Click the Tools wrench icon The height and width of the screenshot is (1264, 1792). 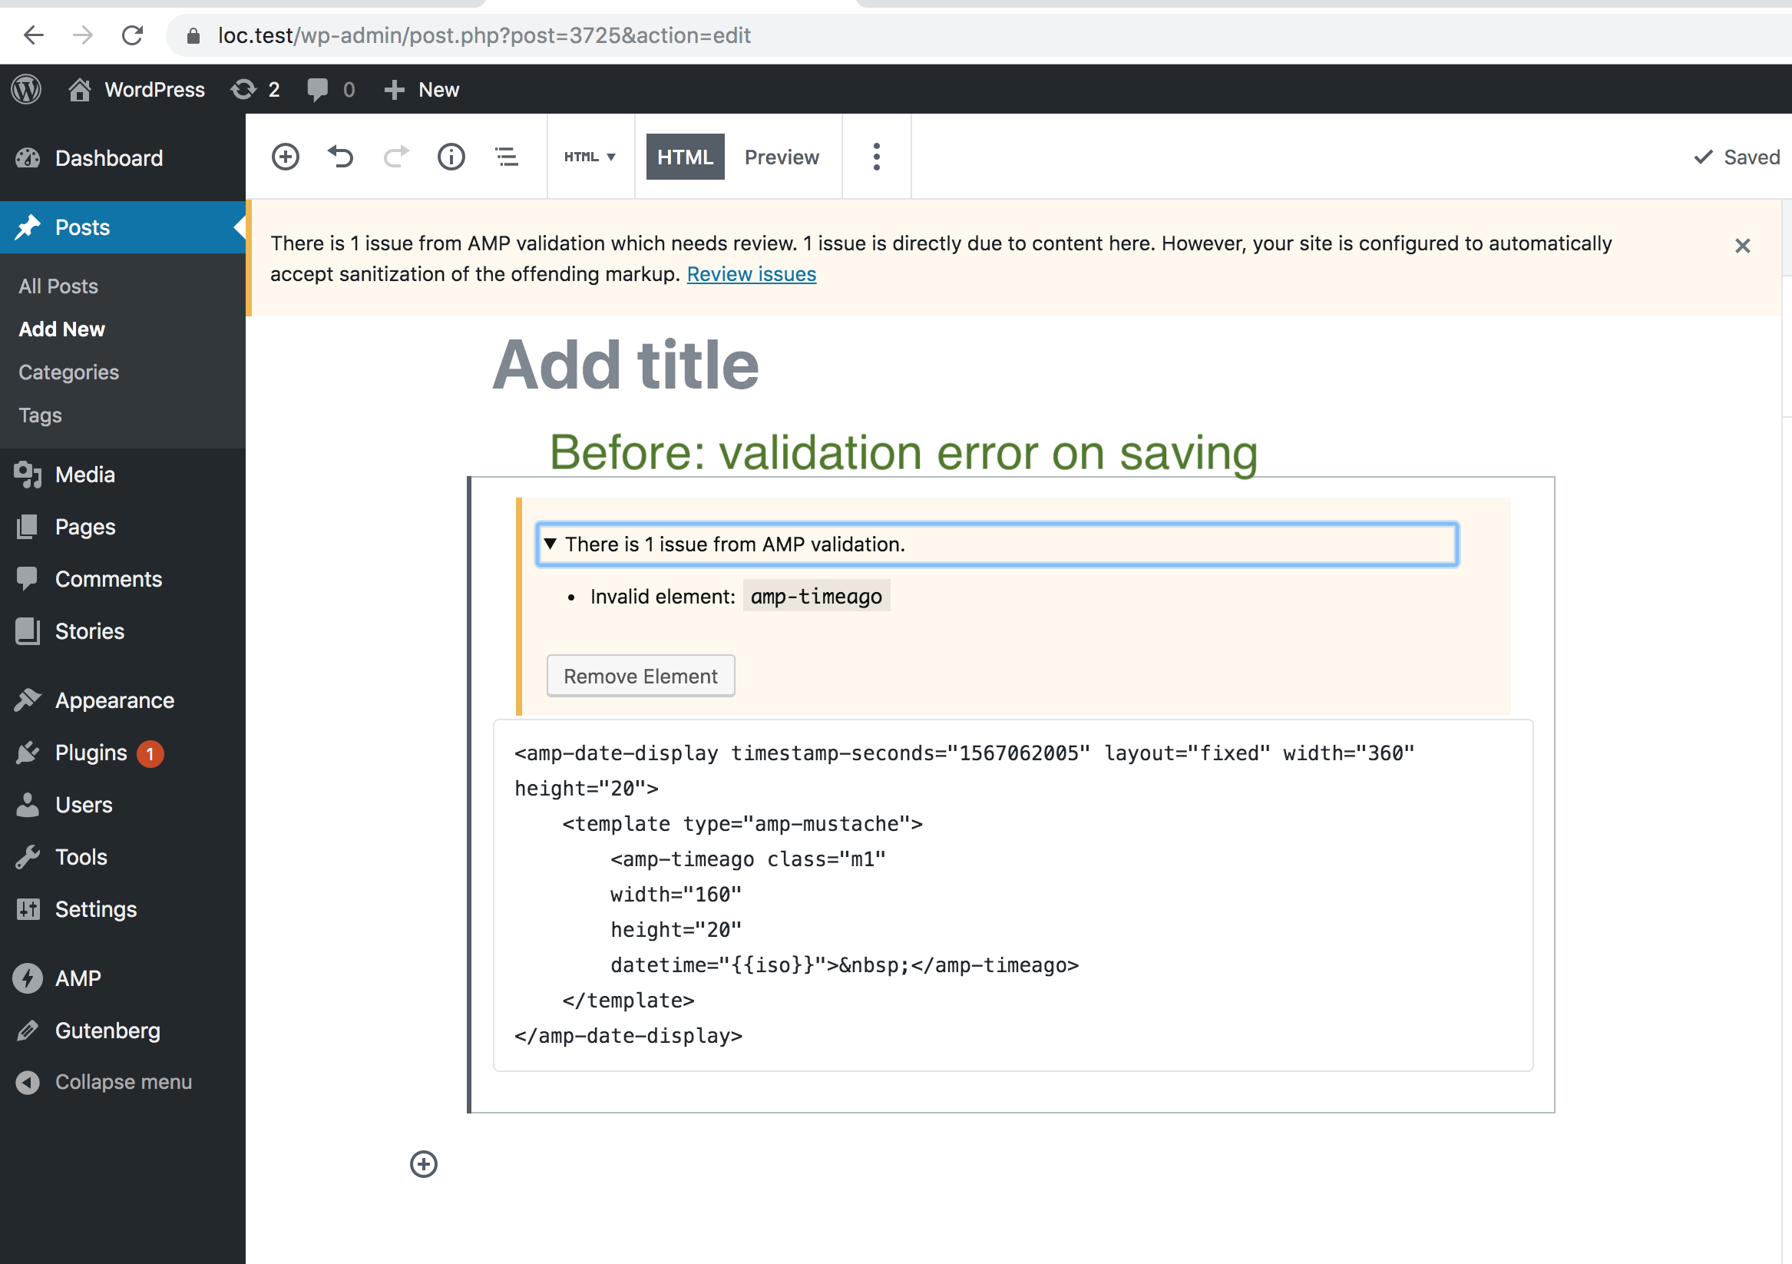tap(28, 857)
